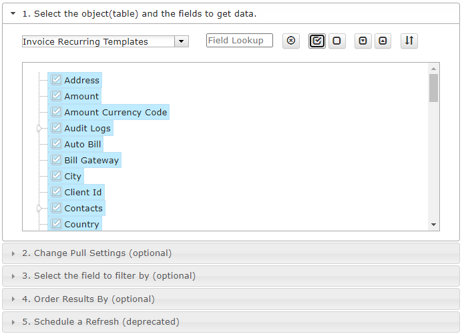Expand the Audit Logs tree node
Screen dimensions: 462x336
pos(39,128)
